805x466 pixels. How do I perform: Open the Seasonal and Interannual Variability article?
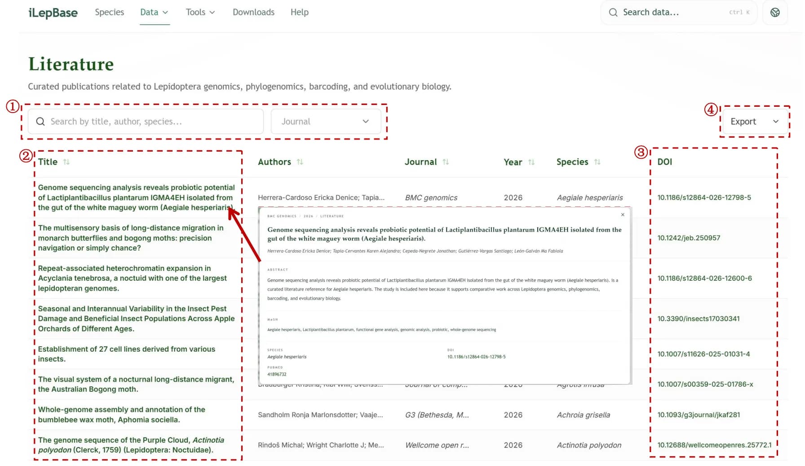[136, 318]
